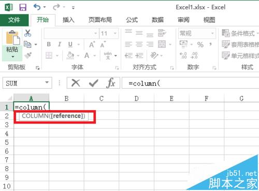The width and height of the screenshot is (259, 191).
Task: Click the Fill Color paint bucket
Action: coord(70,56)
